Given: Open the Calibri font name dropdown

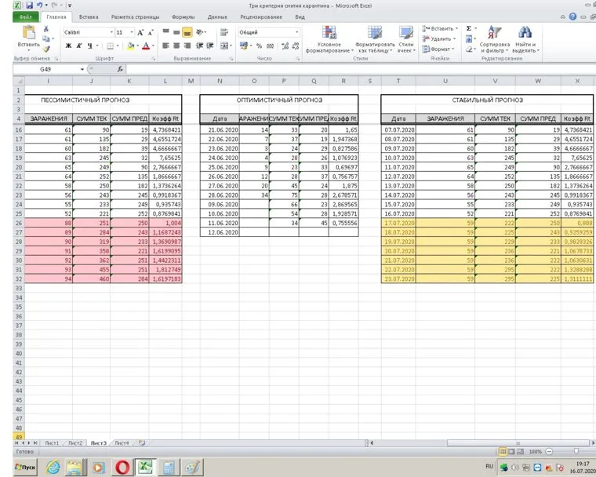Looking at the screenshot, I should (110, 32).
